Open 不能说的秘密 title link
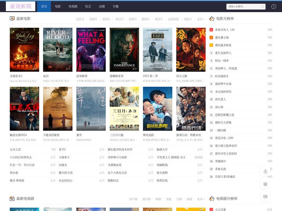The width and height of the screenshot is (282, 211). pos(51,135)
